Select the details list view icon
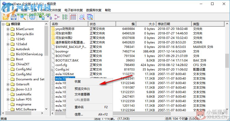 point(73,17)
